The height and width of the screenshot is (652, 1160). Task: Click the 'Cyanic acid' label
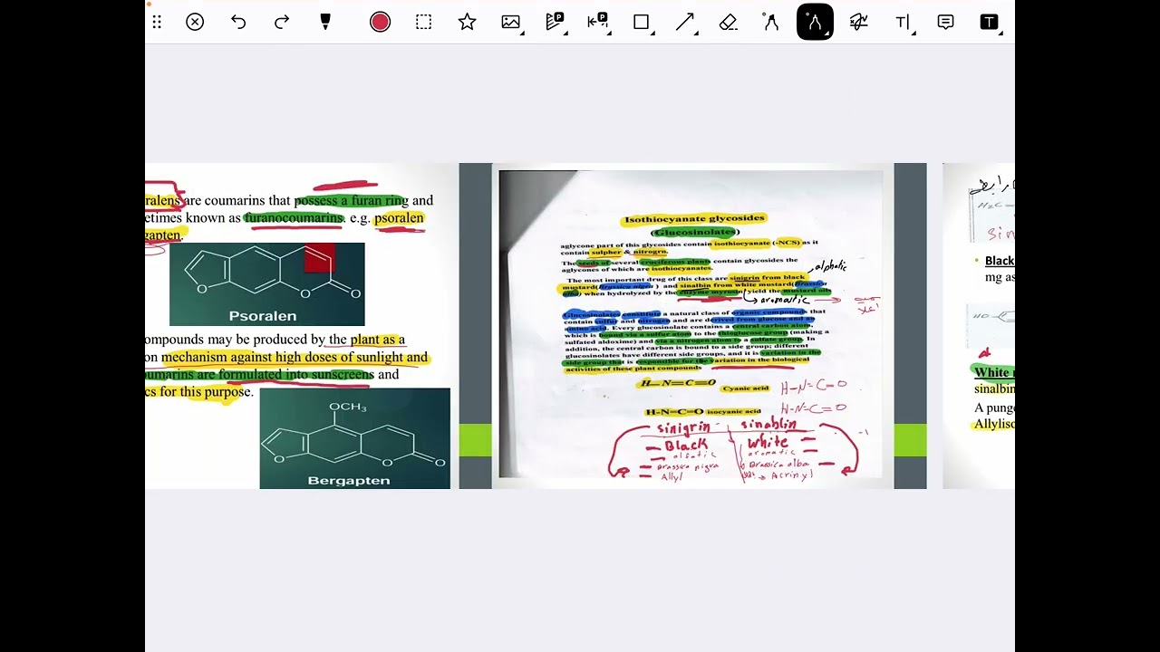(x=746, y=388)
